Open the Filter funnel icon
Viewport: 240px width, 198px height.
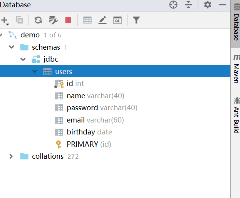click(136, 20)
